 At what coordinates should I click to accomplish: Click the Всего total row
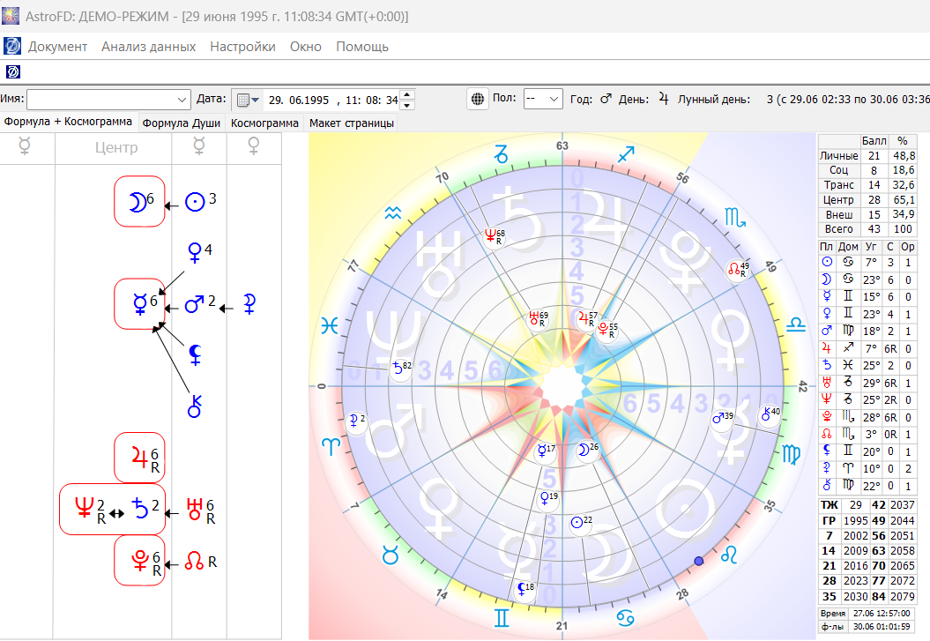[867, 229]
